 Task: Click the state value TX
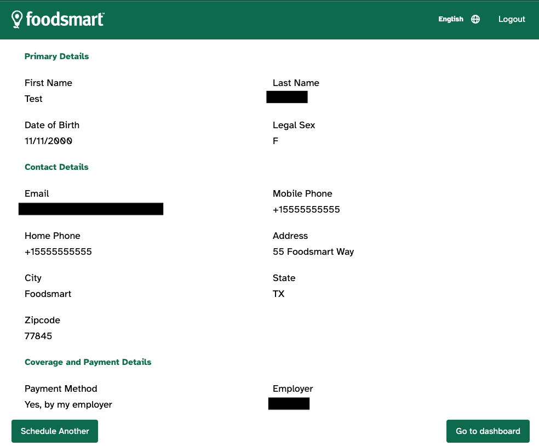[x=278, y=294]
